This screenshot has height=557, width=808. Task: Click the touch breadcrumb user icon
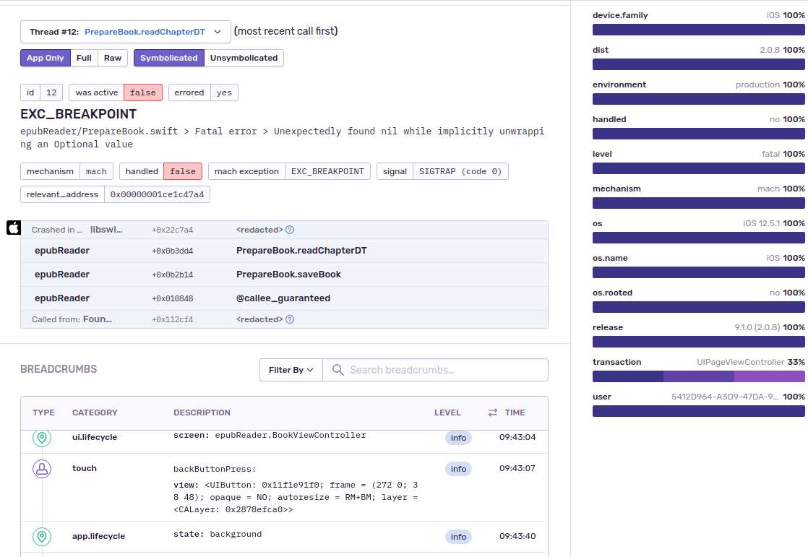click(x=42, y=469)
